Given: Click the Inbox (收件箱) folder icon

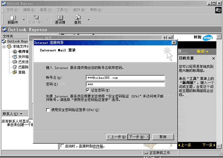Looking at the screenshot, I should pos(15,51).
